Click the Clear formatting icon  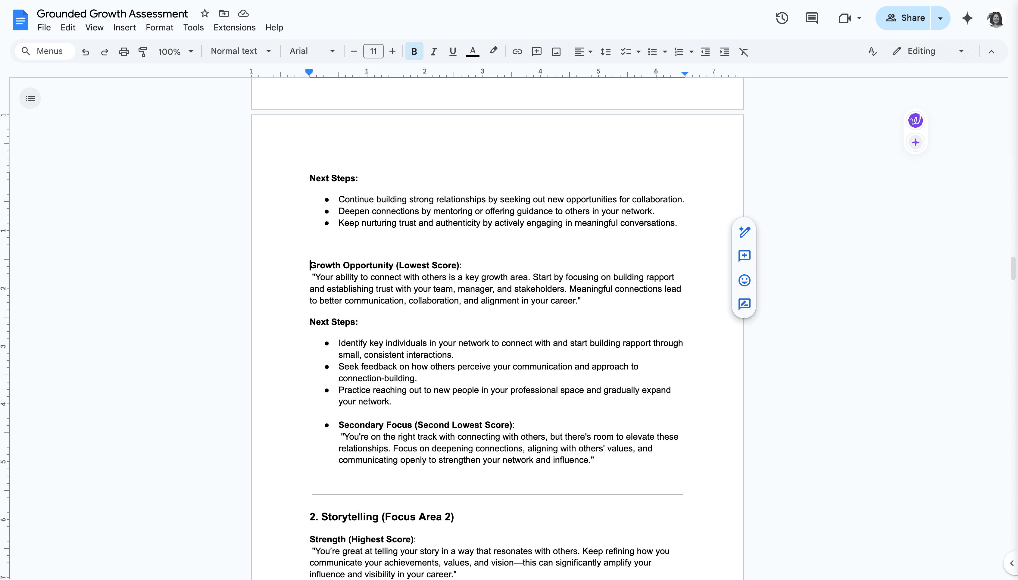[743, 51]
